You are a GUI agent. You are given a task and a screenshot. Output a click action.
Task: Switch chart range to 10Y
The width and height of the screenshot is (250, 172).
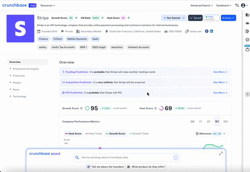coord(226,122)
